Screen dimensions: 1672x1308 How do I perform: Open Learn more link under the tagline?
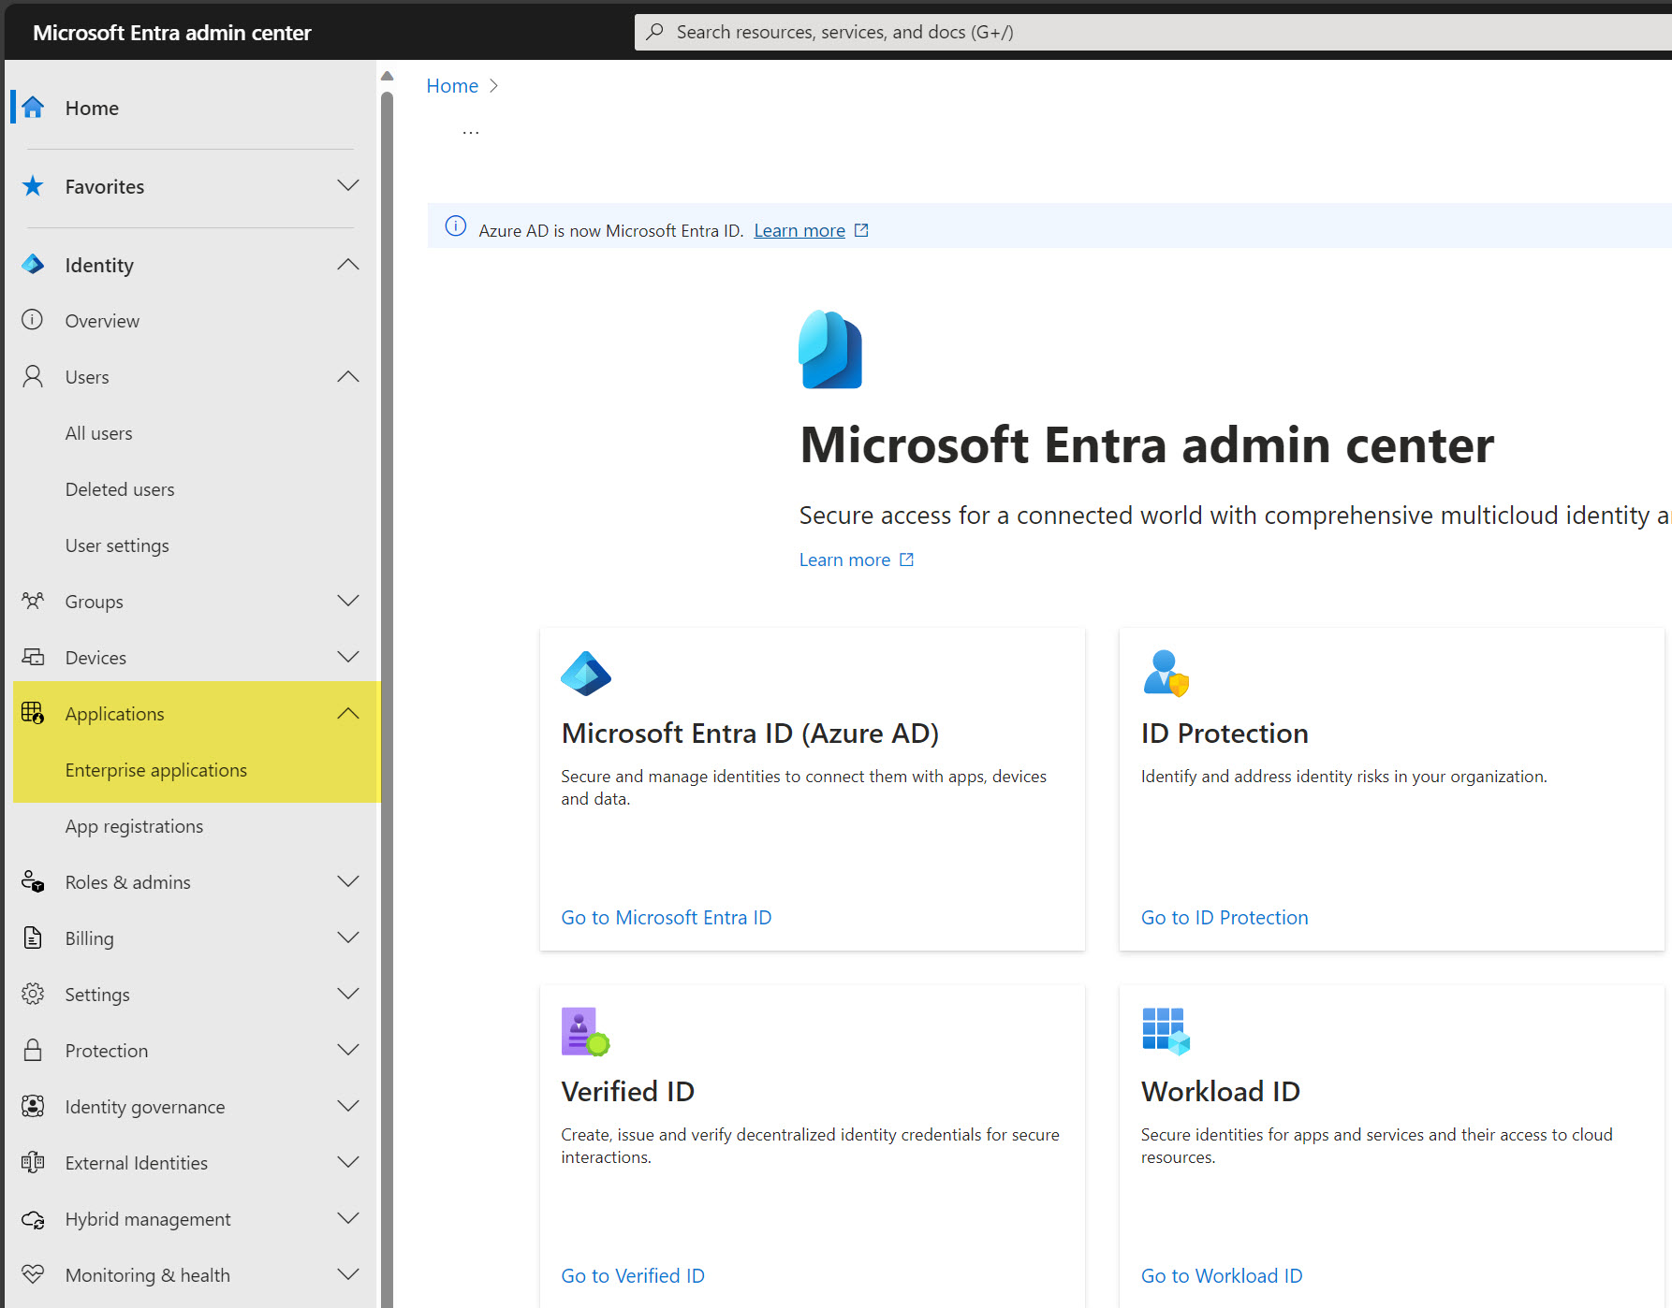tap(844, 560)
